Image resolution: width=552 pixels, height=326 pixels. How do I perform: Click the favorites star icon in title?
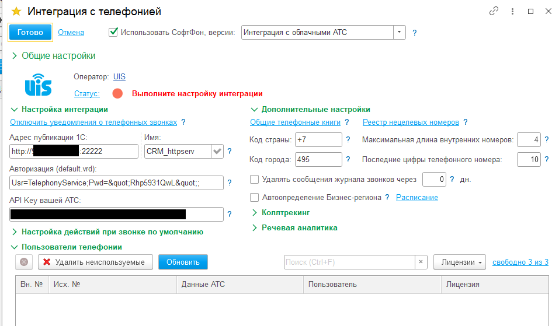[x=16, y=11]
